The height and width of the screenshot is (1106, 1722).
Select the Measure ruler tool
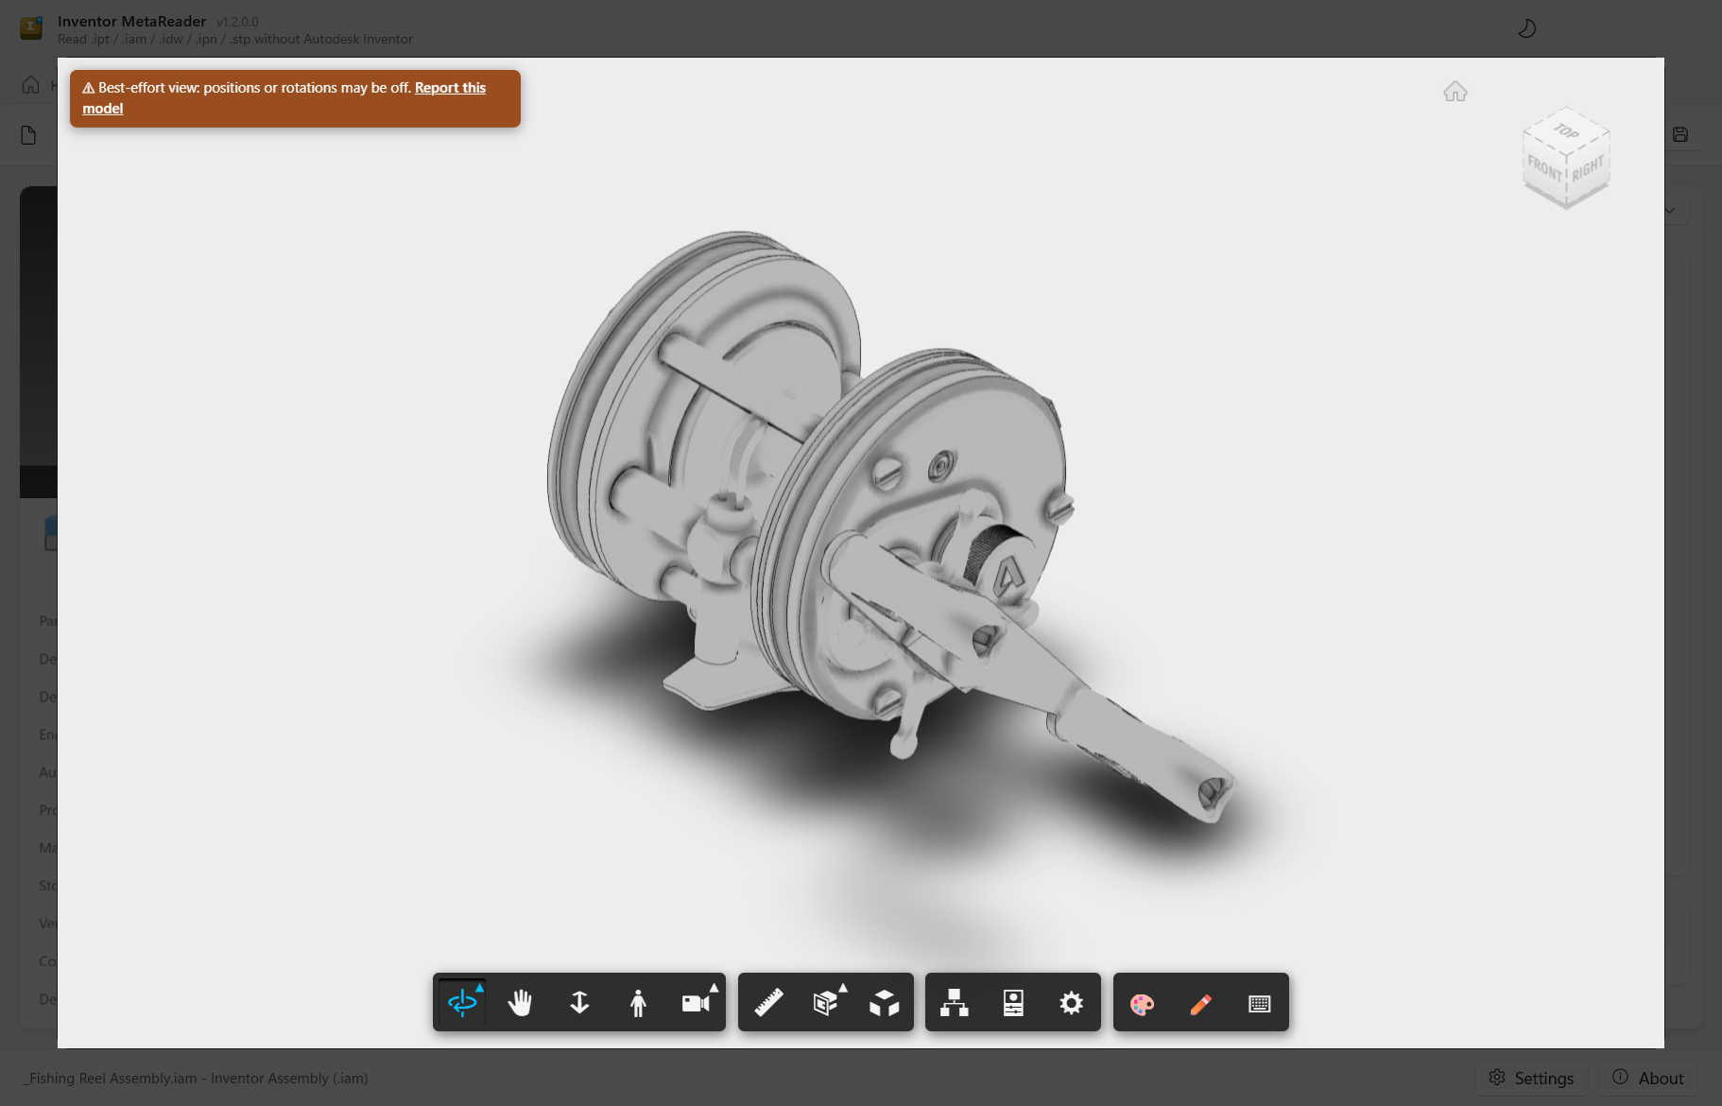tap(768, 1002)
